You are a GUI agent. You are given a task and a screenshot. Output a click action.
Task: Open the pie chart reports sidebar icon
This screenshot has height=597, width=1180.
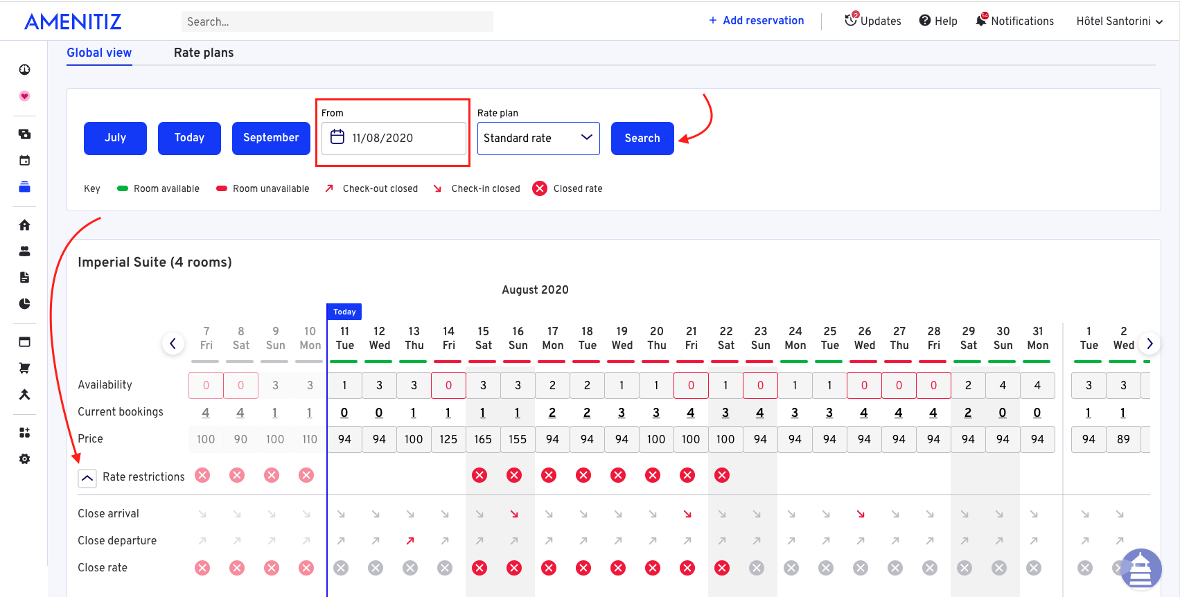(25, 304)
